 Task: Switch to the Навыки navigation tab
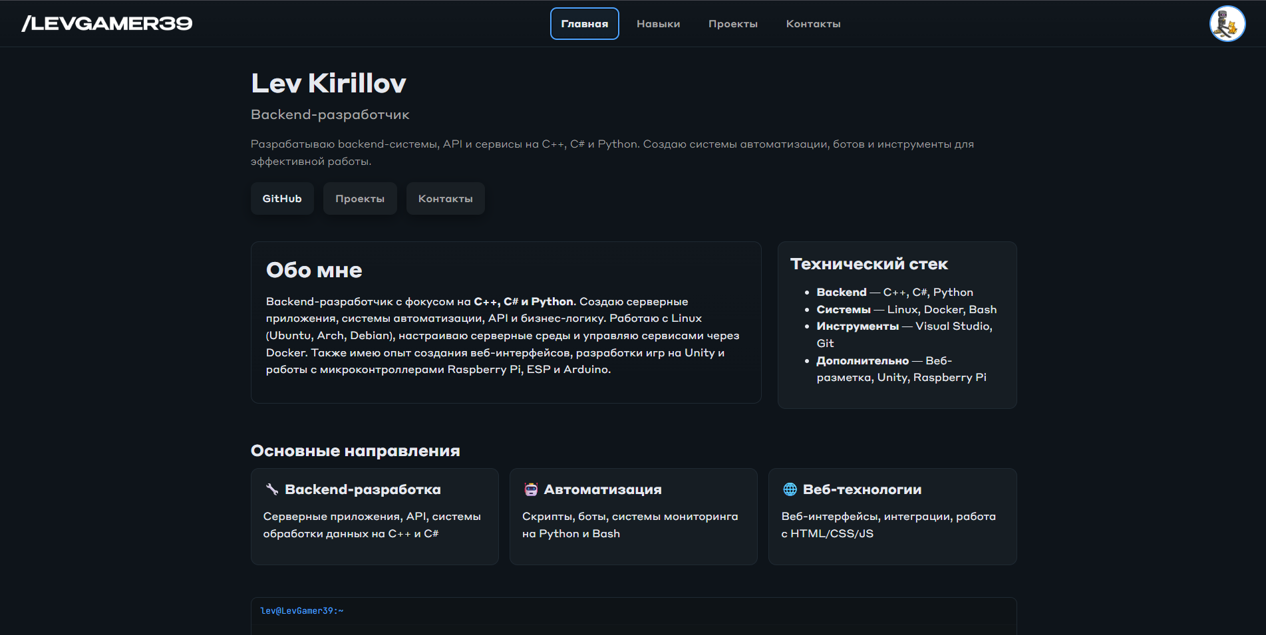click(x=658, y=24)
